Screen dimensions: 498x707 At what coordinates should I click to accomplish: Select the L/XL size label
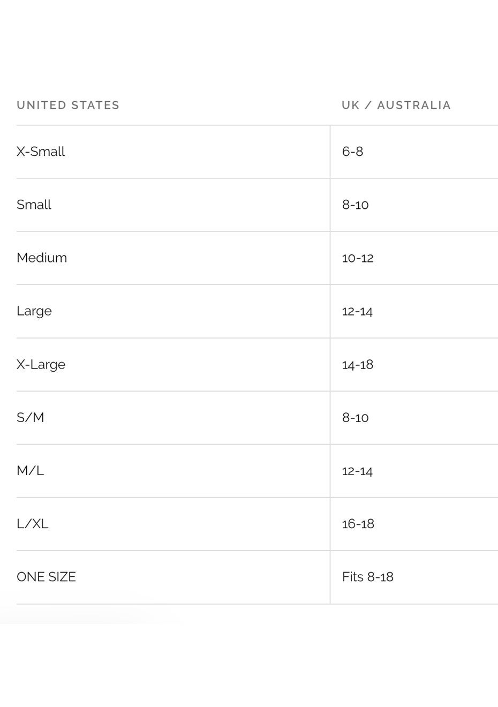click(x=33, y=524)
